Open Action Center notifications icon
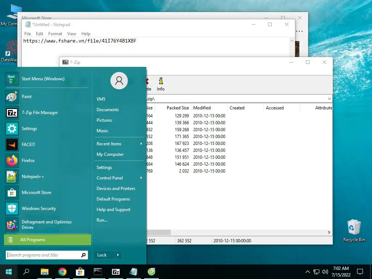 point(360,272)
